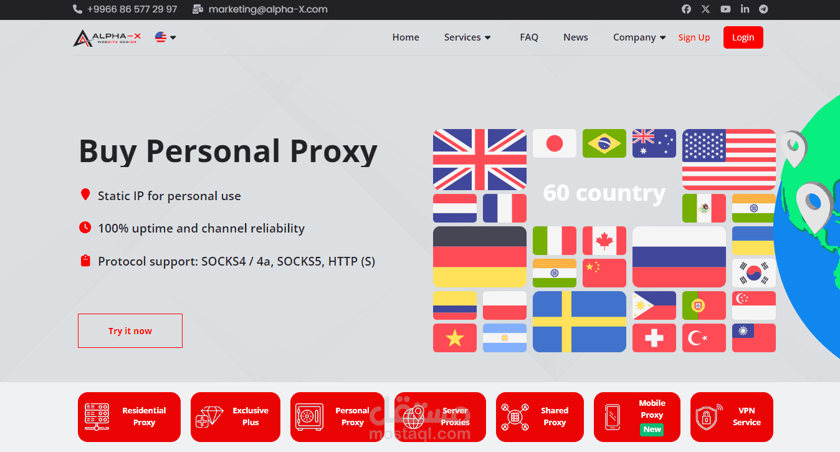Image resolution: width=840 pixels, height=452 pixels.
Task: Open the Residential Proxy card
Action: [x=129, y=416]
